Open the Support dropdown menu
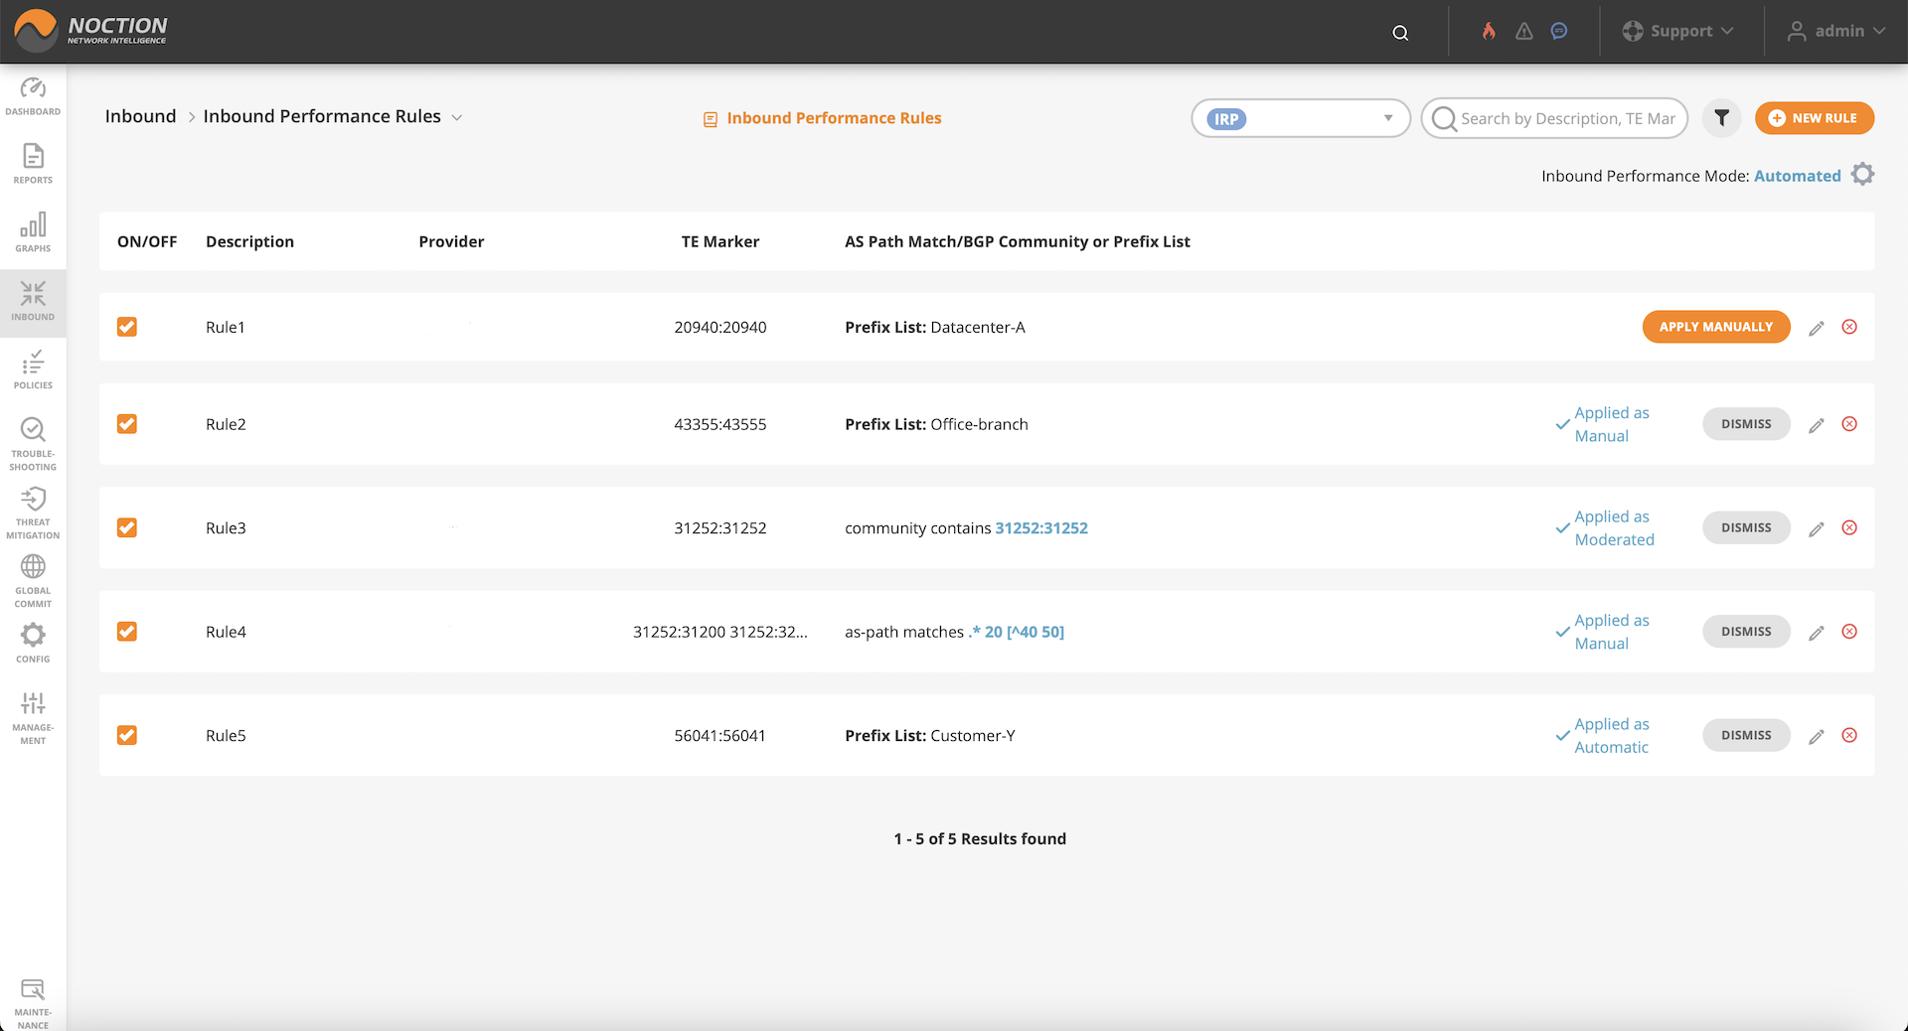 click(x=1677, y=31)
